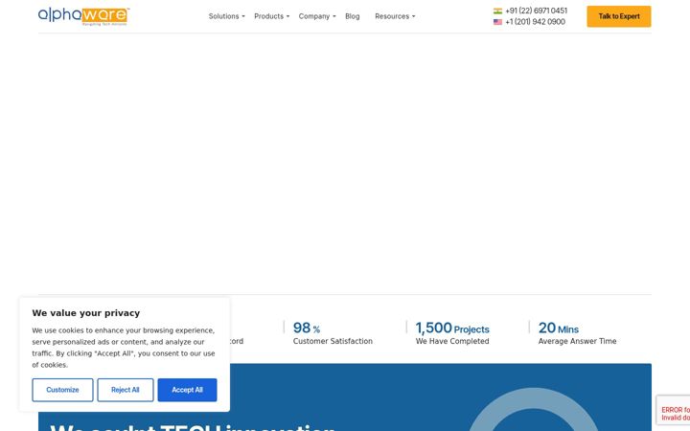This screenshot has width=690, height=431.
Task: Expand the Company dropdown menu
Action: click(317, 16)
